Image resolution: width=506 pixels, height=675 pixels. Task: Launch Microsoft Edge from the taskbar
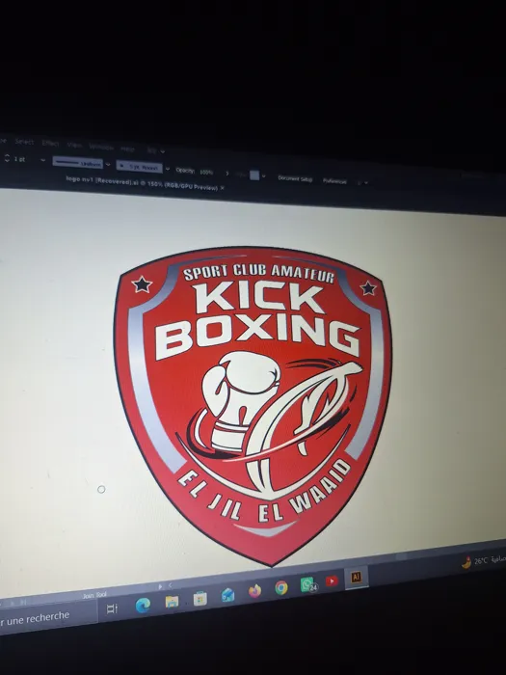[143, 606]
